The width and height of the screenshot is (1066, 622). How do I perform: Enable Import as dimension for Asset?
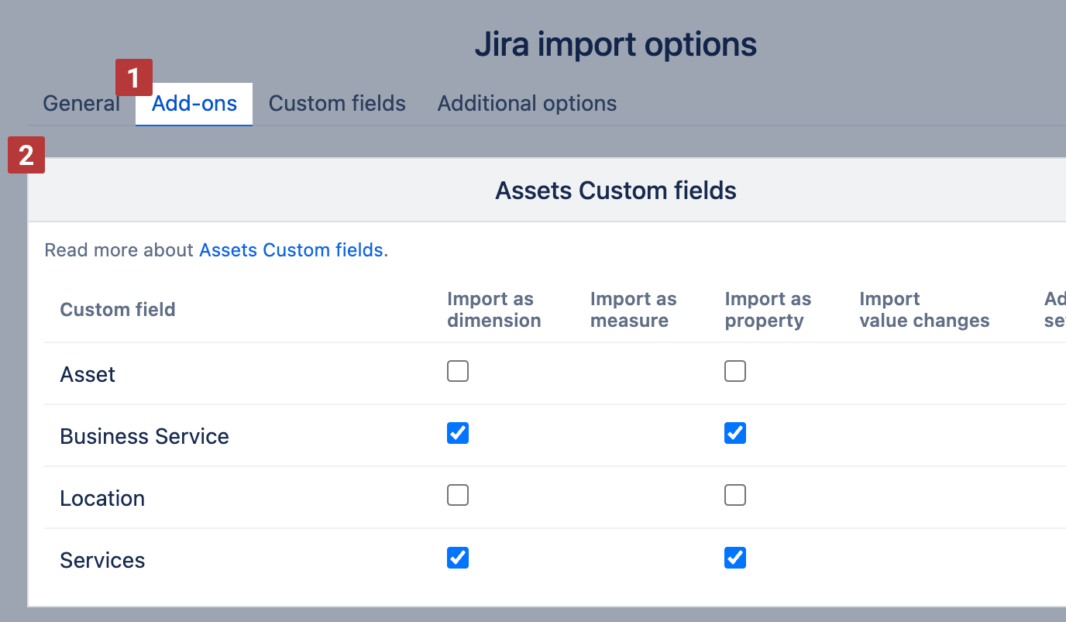click(x=458, y=372)
